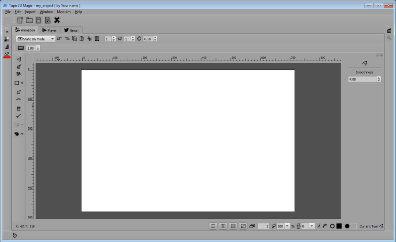Click the Close Project X icon
This screenshot has width=396, height=242.
(57, 20)
